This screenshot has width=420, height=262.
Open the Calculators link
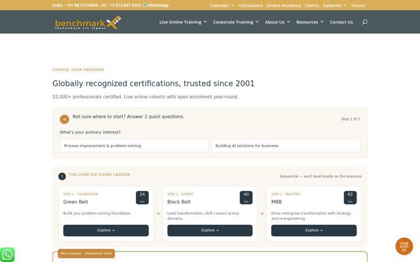[251, 5]
